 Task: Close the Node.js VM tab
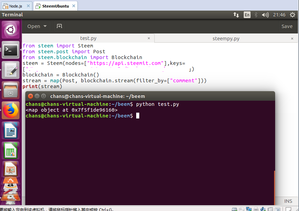click(x=28, y=6)
